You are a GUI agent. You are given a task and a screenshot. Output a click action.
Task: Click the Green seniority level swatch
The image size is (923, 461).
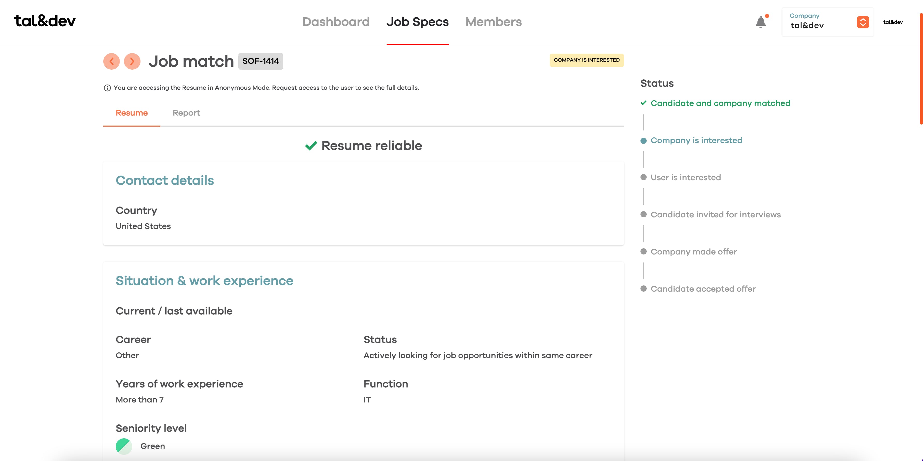(124, 446)
